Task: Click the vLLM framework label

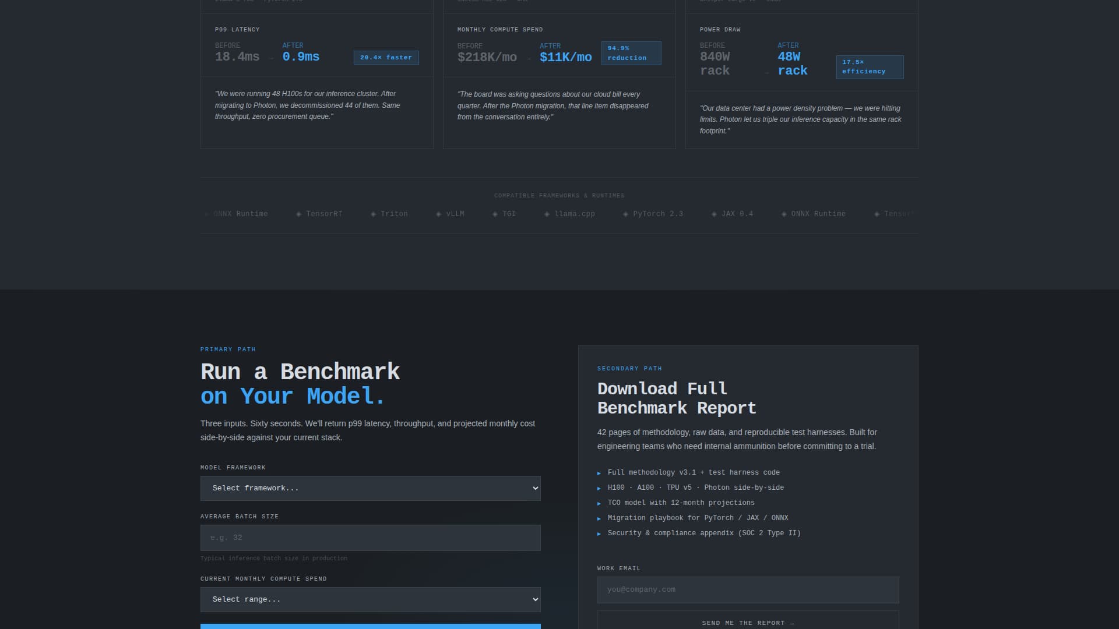Action: coord(455,214)
